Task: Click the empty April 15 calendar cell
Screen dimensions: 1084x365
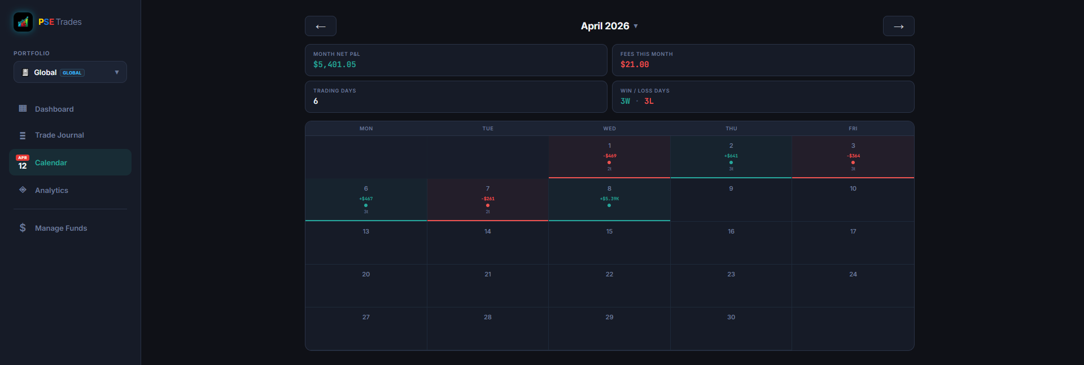Action: (x=609, y=243)
